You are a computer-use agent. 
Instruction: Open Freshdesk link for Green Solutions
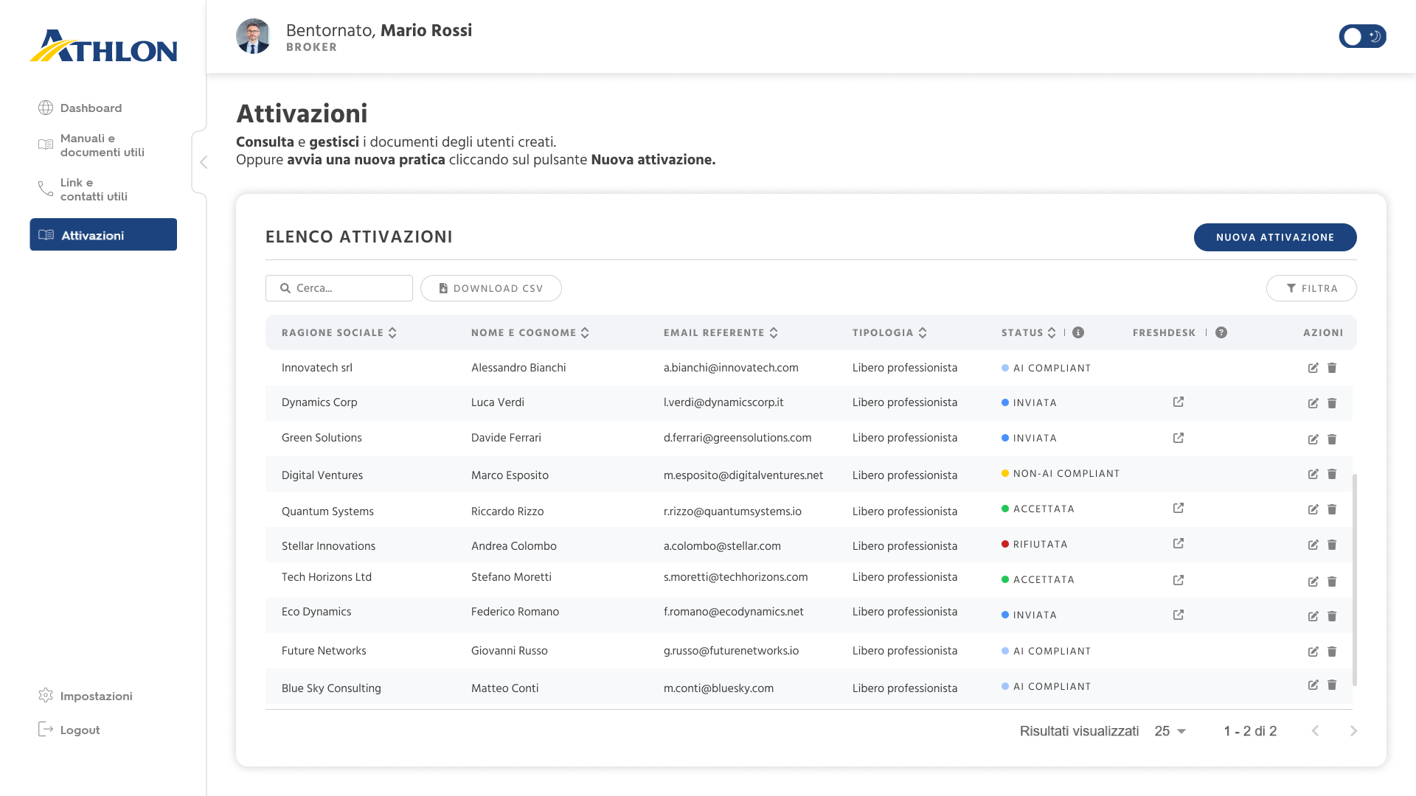tap(1179, 438)
